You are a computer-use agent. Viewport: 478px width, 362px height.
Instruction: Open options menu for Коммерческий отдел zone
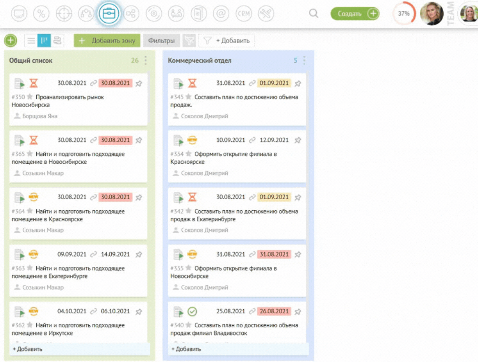(x=304, y=60)
